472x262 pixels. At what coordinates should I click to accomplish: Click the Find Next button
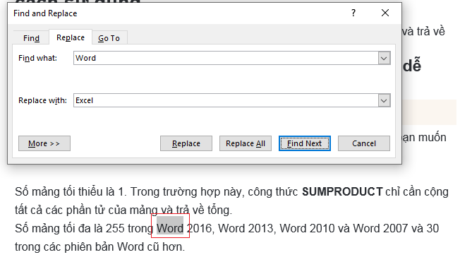(x=305, y=143)
